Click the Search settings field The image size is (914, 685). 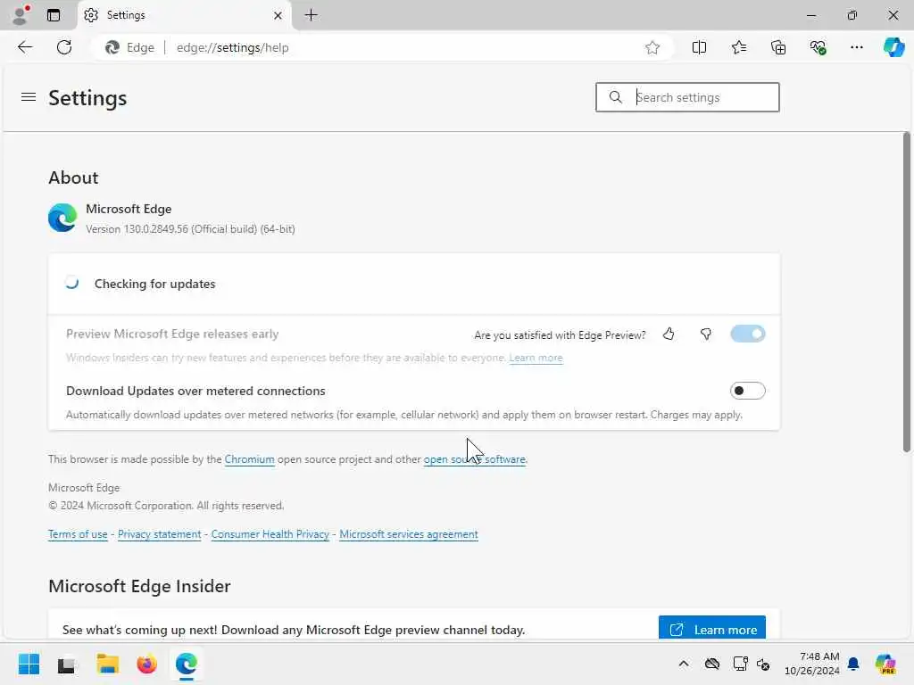coord(687,97)
